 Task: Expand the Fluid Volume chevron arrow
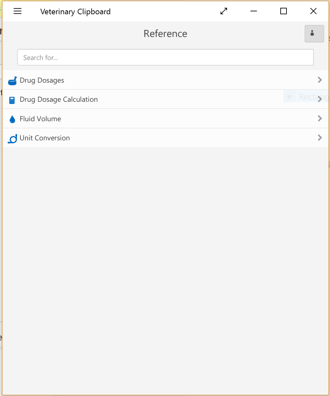(x=320, y=118)
